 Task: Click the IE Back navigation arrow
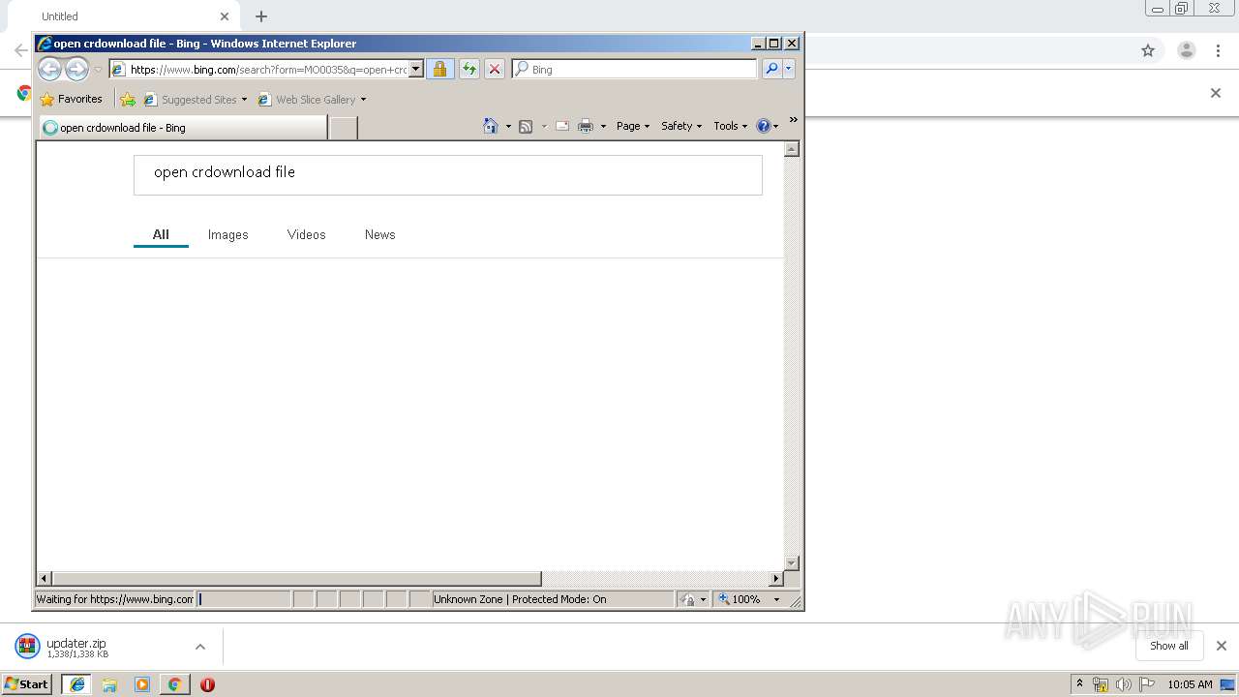[x=50, y=69]
